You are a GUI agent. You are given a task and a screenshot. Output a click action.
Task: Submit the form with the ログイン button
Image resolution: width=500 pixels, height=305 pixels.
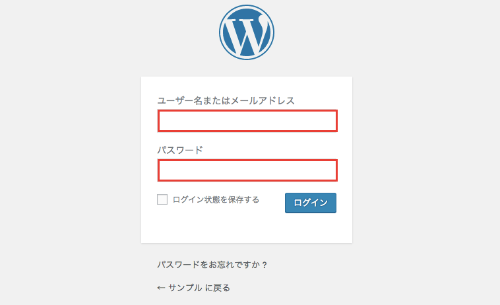311,203
